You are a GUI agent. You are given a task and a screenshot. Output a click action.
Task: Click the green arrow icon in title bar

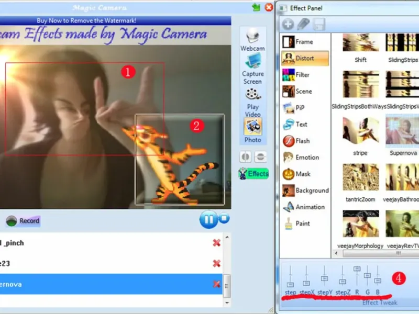pyautogui.click(x=256, y=7)
